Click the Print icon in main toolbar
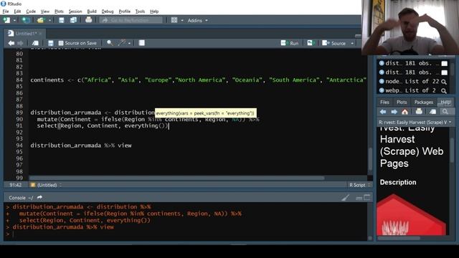Screen dimensions: 459x258 [88, 20]
